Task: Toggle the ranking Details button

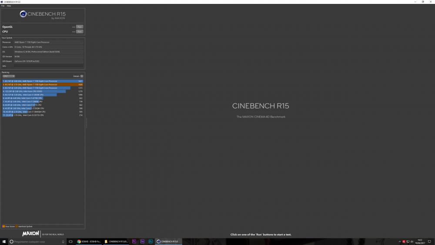Action: [81, 76]
